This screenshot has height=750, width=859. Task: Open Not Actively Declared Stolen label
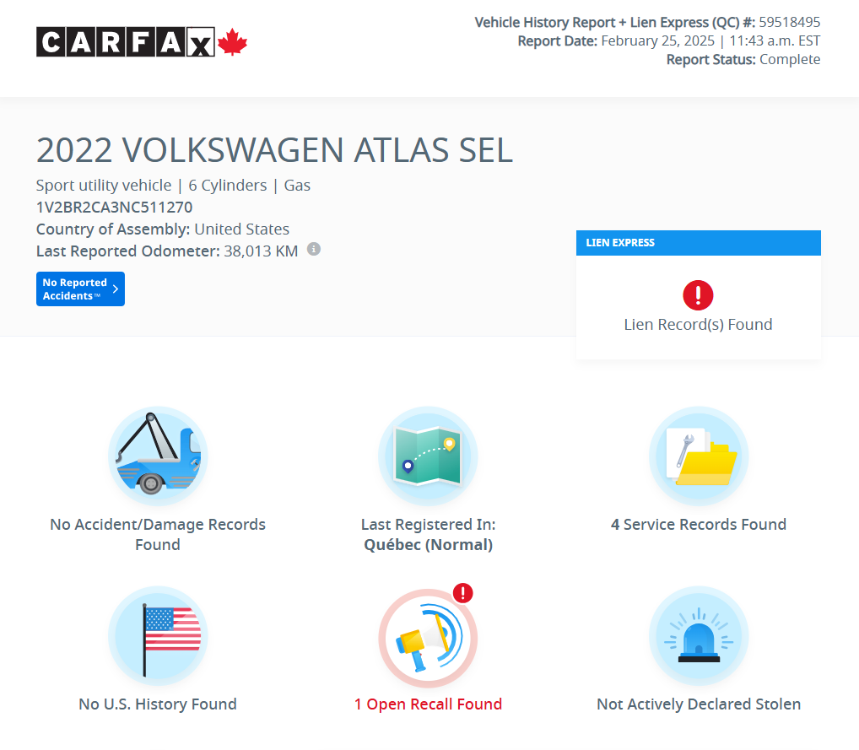699,704
